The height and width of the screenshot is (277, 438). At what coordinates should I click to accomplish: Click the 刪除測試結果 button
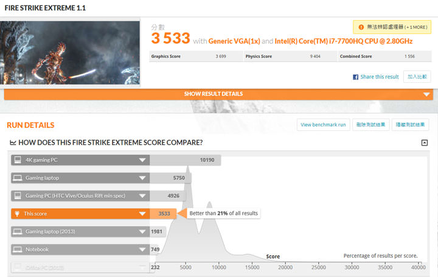click(x=370, y=125)
